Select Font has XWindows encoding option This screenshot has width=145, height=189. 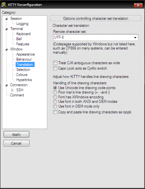(x=55, y=97)
